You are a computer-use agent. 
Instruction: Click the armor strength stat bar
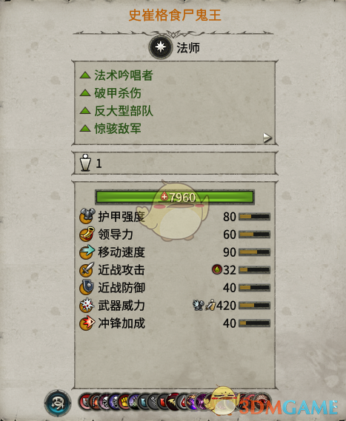[254, 216]
